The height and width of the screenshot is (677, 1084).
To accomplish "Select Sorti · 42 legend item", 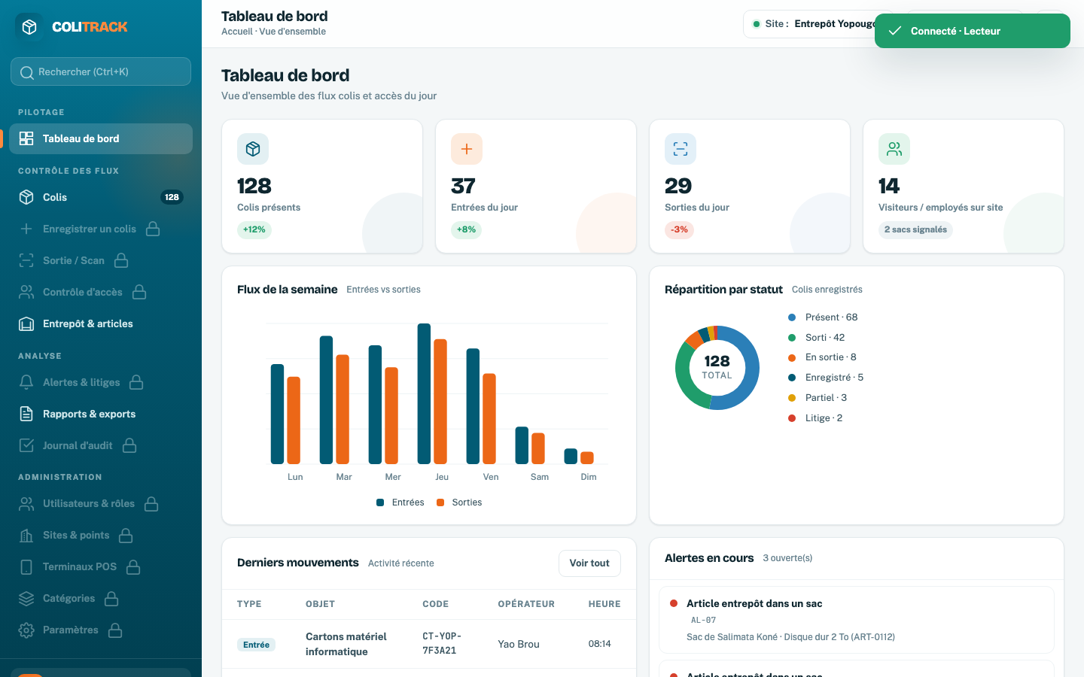I will (x=816, y=338).
